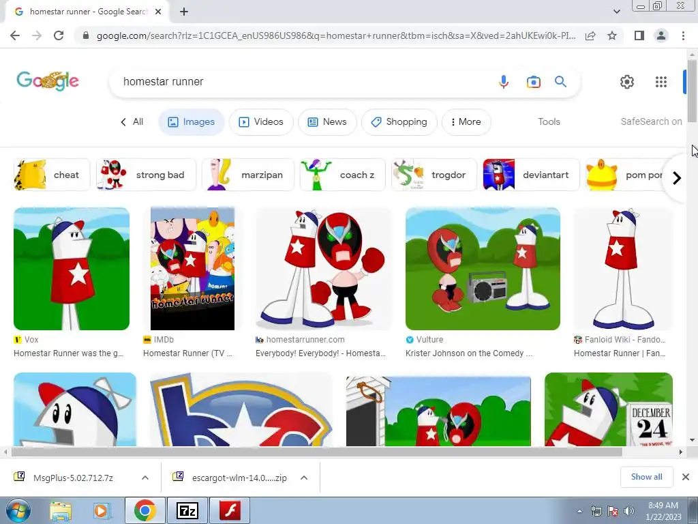Filter images by coach z chip
This screenshot has height=524, width=698.
click(343, 175)
